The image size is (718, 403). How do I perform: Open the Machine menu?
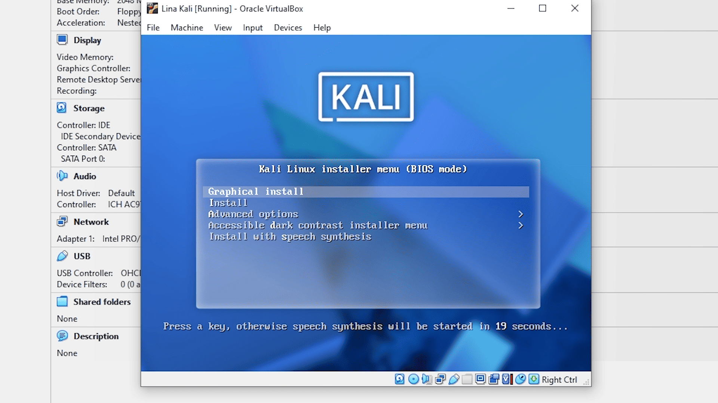click(x=187, y=27)
